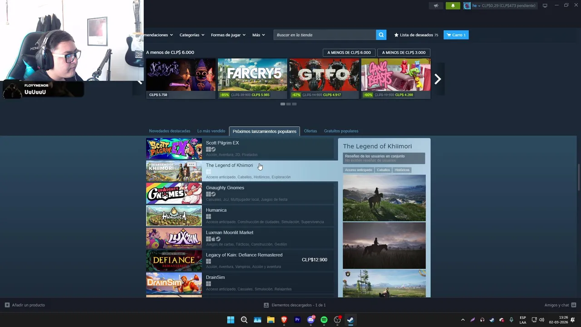This screenshot has width=581, height=327.
Task: Open the Gang Beasts game capsule
Action: (396, 79)
